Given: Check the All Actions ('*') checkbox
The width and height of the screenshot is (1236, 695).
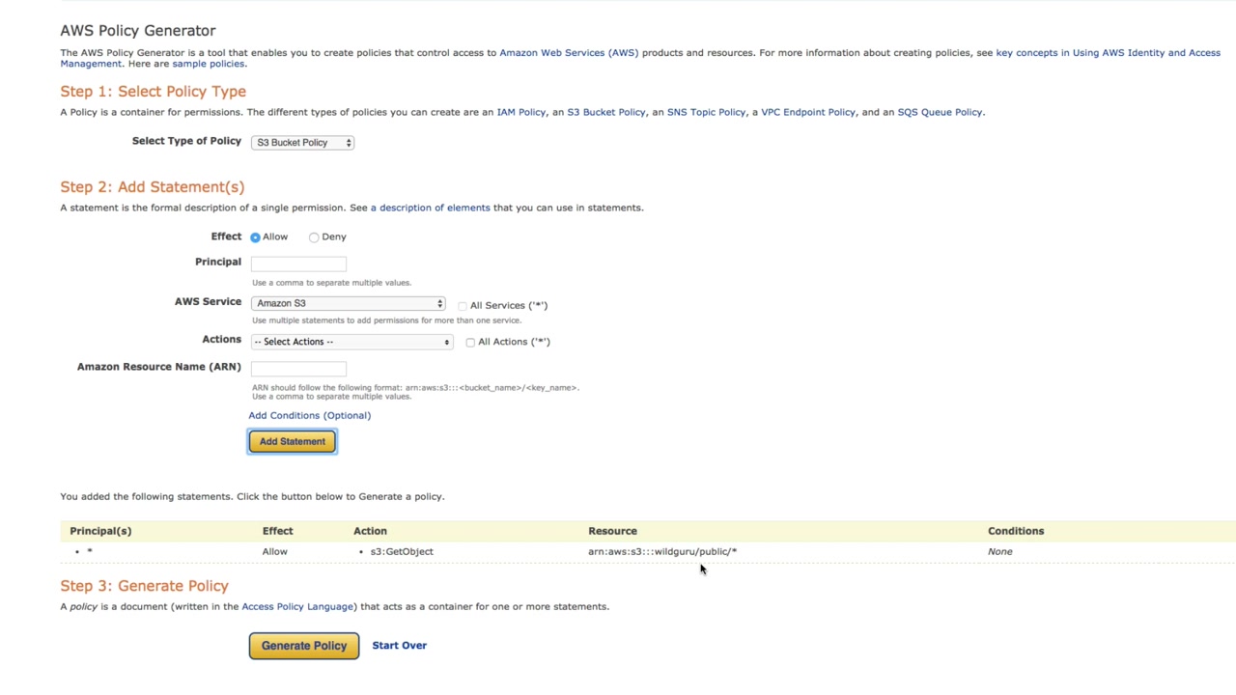Looking at the screenshot, I should tap(470, 342).
